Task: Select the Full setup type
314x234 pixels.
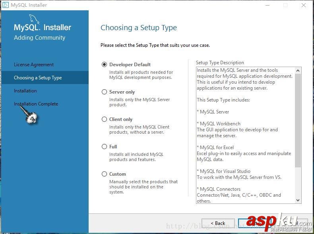Action: pos(104,147)
